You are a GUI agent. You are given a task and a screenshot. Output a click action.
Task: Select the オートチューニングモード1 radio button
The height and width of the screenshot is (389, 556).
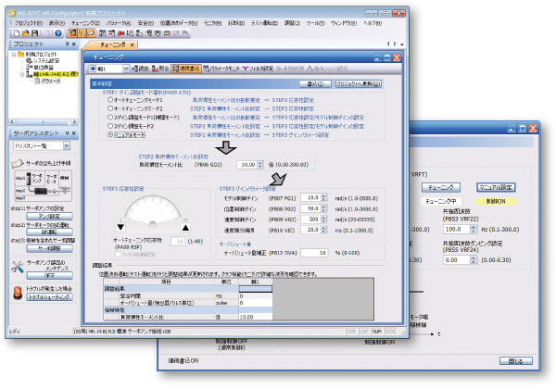(110, 98)
